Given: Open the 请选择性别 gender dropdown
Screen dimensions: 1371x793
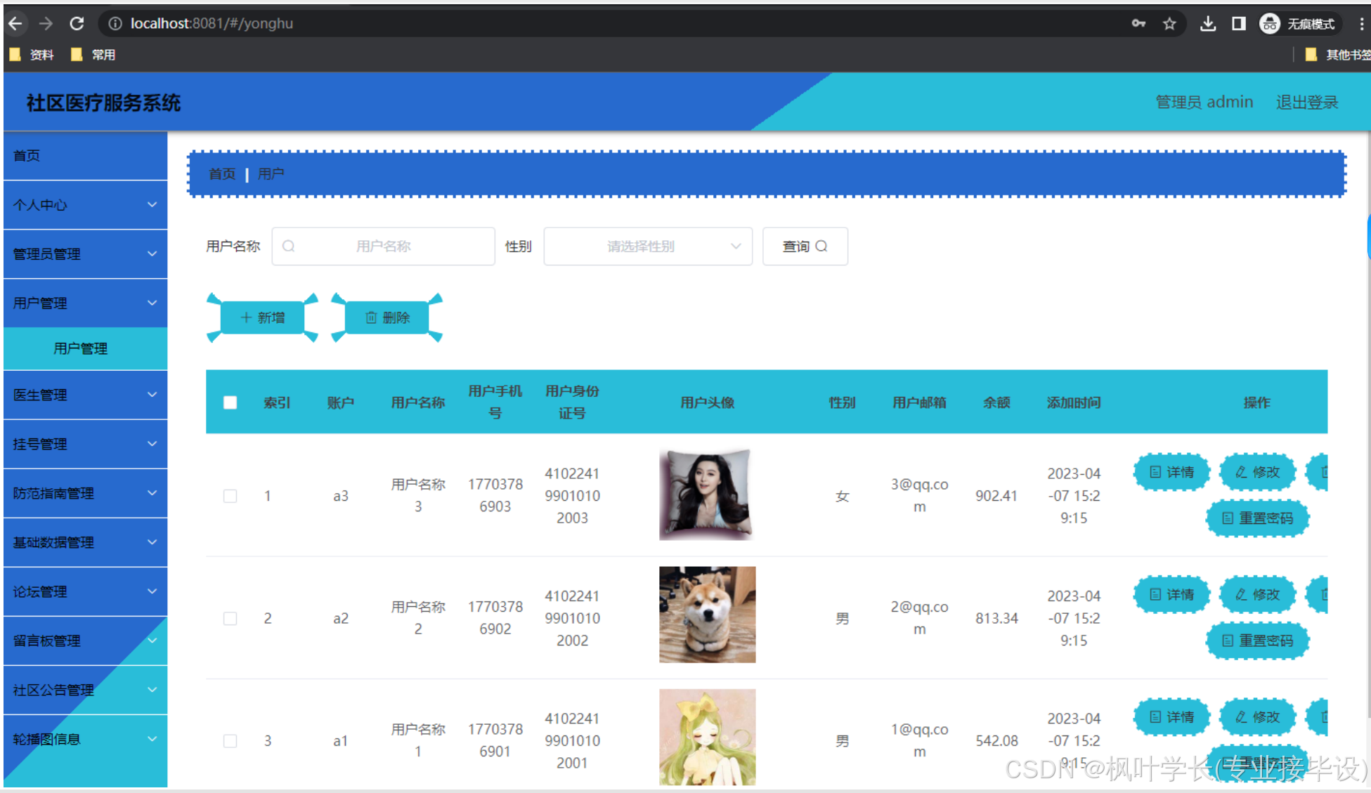Looking at the screenshot, I should click(648, 246).
